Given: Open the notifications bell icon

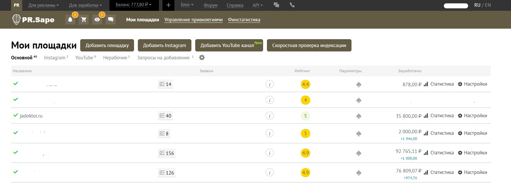Looking at the screenshot, I should pos(70,20).
